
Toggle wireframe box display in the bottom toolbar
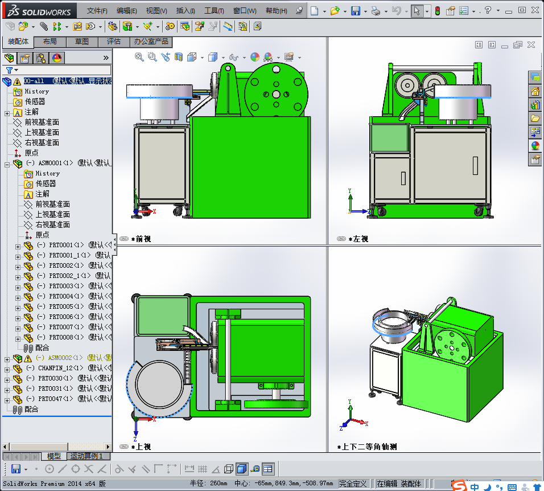click(x=229, y=469)
